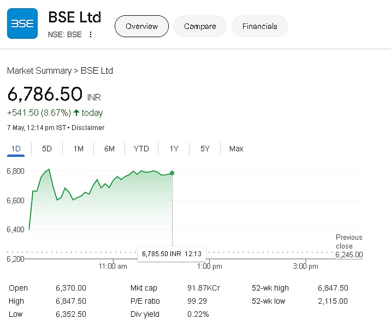The image size is (391, 331).
Task: Click the BSE logo icon
Action: (x=22, y=23)
